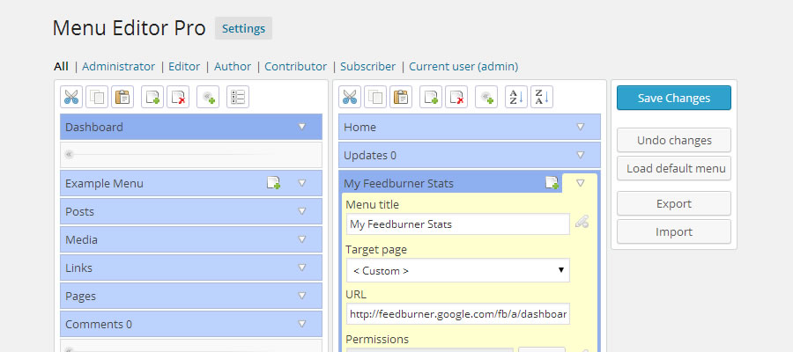Click Delete item icon in submenu toolbar
793x352 pixels.
point(456,97)
